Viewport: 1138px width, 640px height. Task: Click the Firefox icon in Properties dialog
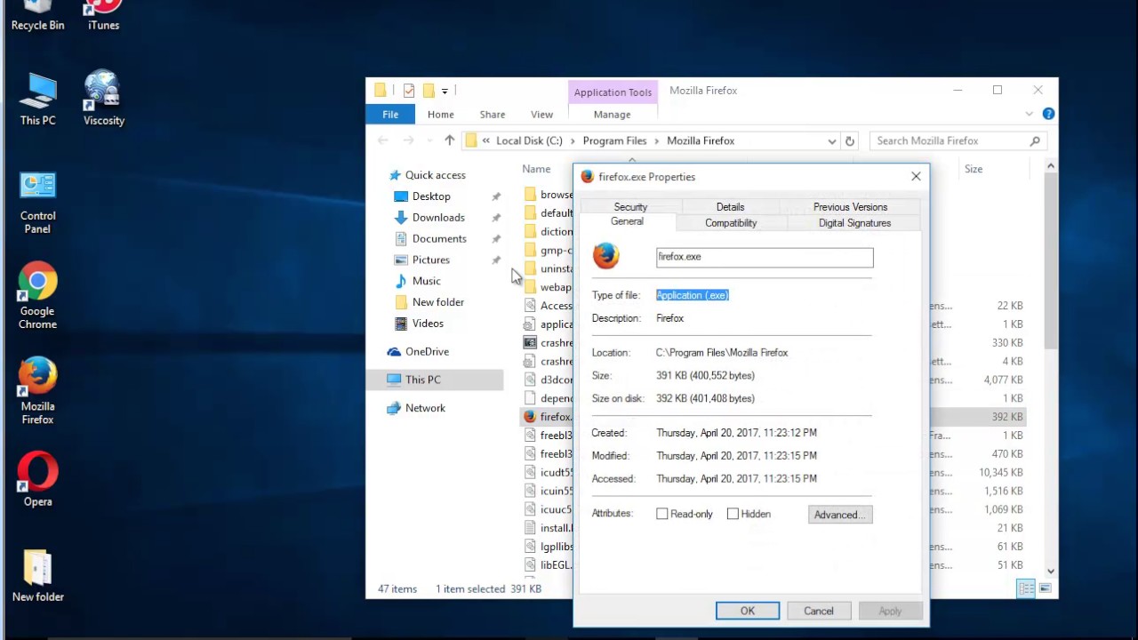click(606, 256)
